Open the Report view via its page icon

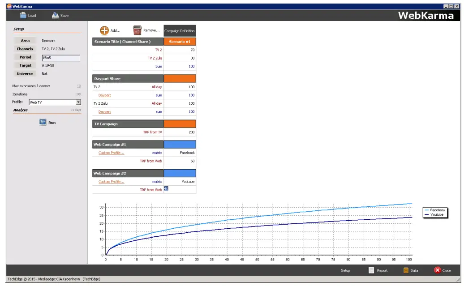point(371,270)
